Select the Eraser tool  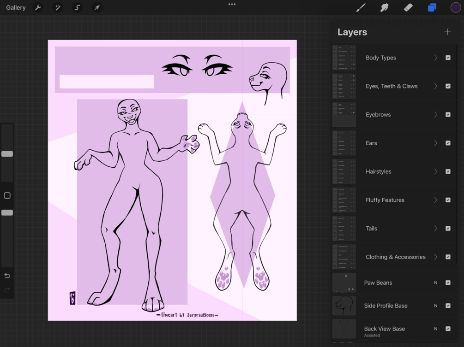tap(408, 7)
